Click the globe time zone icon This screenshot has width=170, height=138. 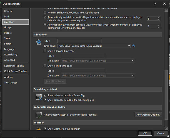(x=39, y=43)
